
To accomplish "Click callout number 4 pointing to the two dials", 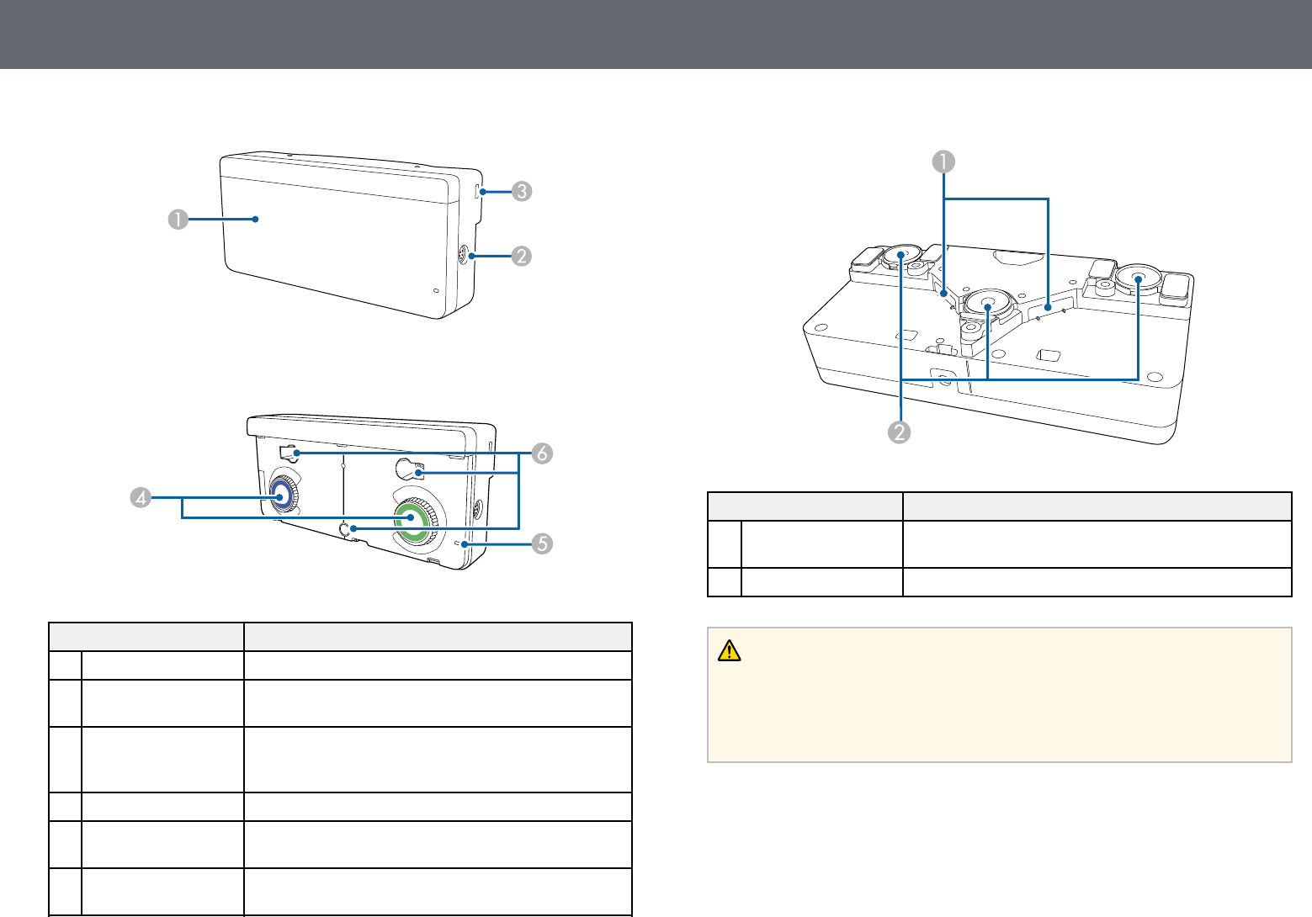I will [140, 498].
